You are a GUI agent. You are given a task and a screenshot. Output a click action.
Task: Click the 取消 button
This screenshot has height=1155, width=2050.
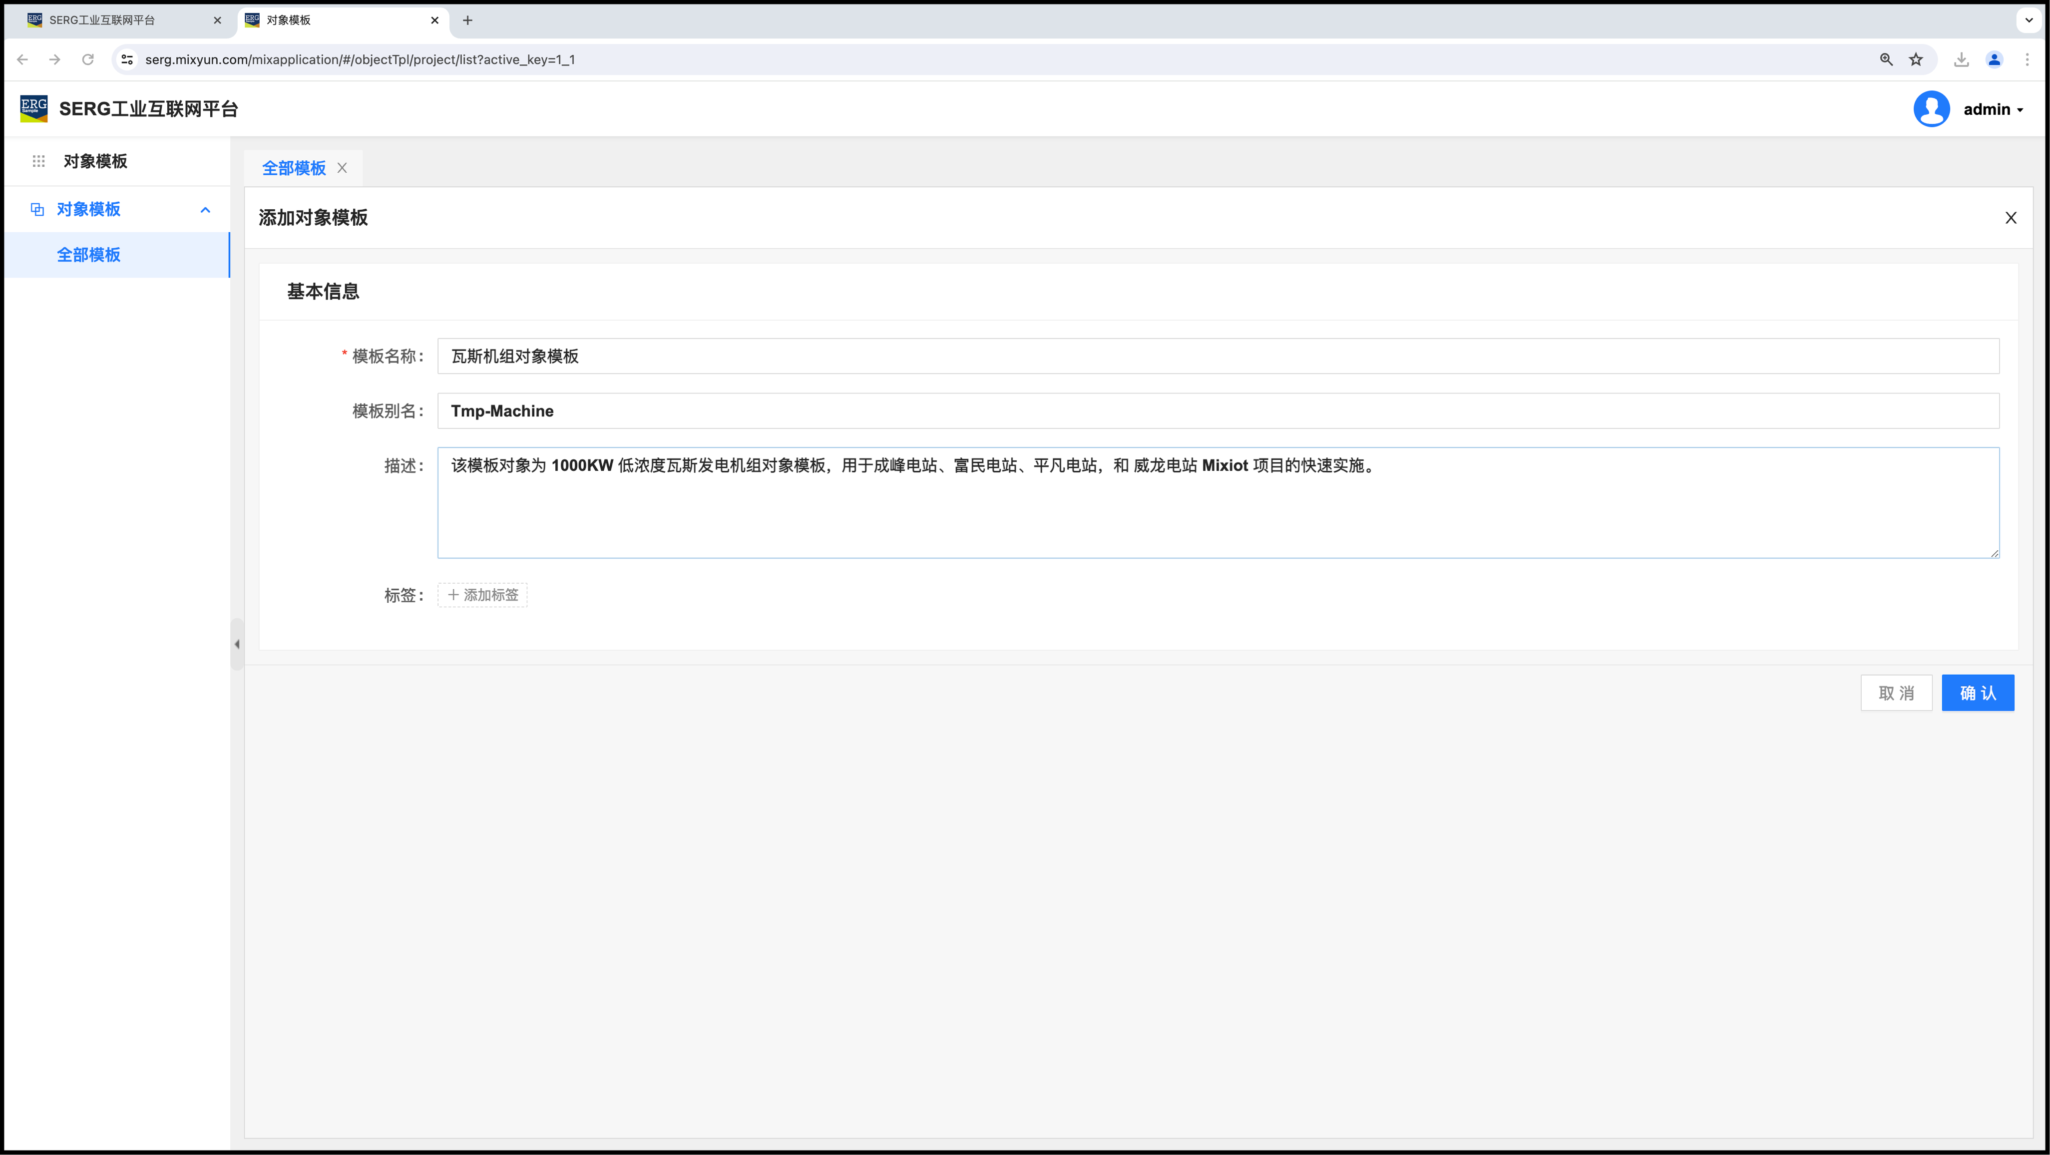1896,693
